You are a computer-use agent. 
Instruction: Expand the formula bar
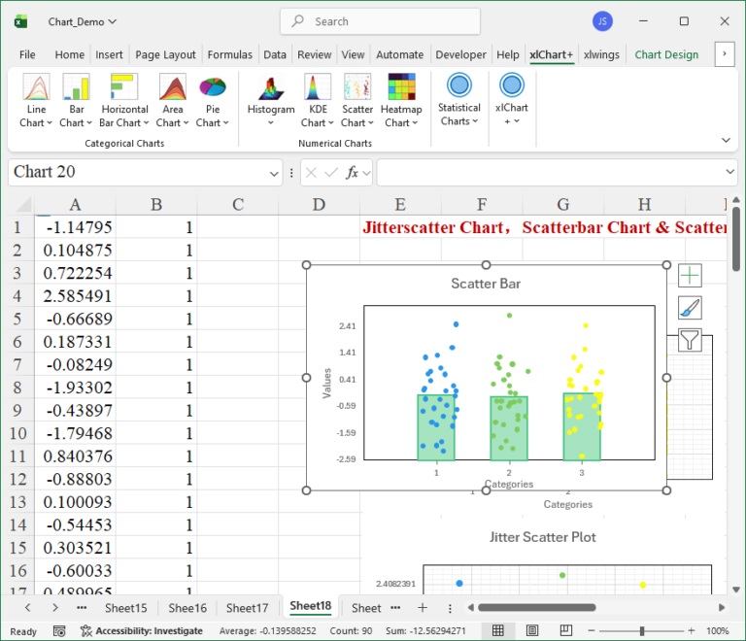[x=729, y=172]
